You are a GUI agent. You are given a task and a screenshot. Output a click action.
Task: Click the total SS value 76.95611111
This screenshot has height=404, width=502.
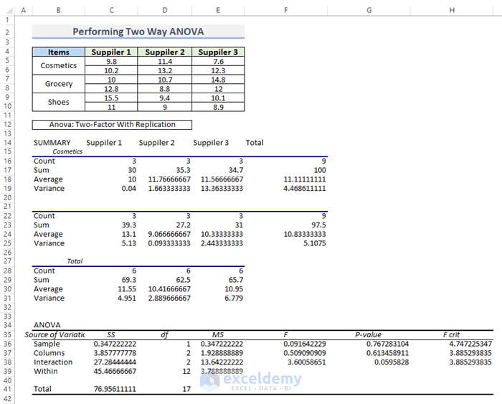[115, 389]
